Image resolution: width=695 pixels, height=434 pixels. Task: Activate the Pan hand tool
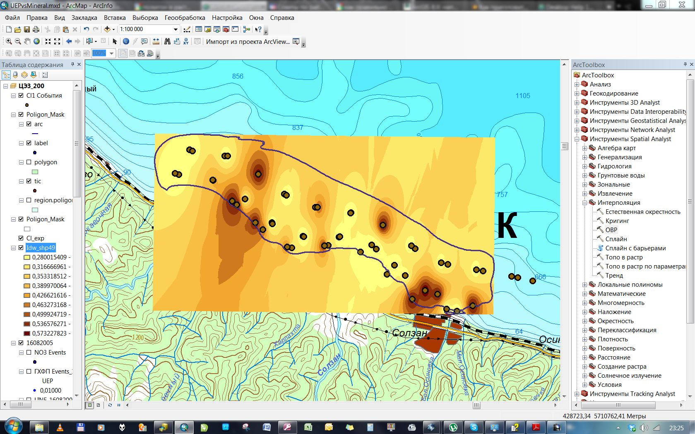tap(27, 41)
